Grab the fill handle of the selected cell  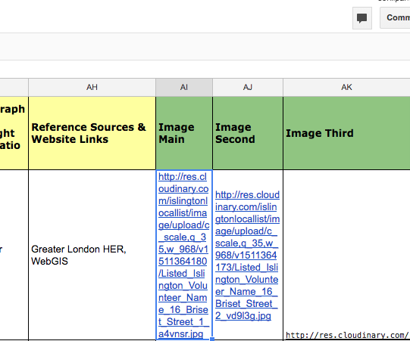point(212,339)
